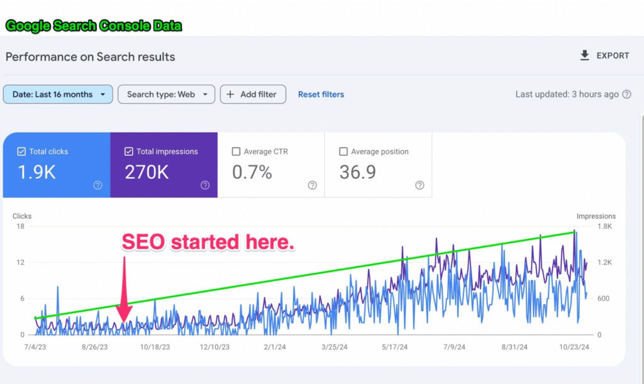
Task: Open help icon on Total clicks card
Action: (97, 185)
